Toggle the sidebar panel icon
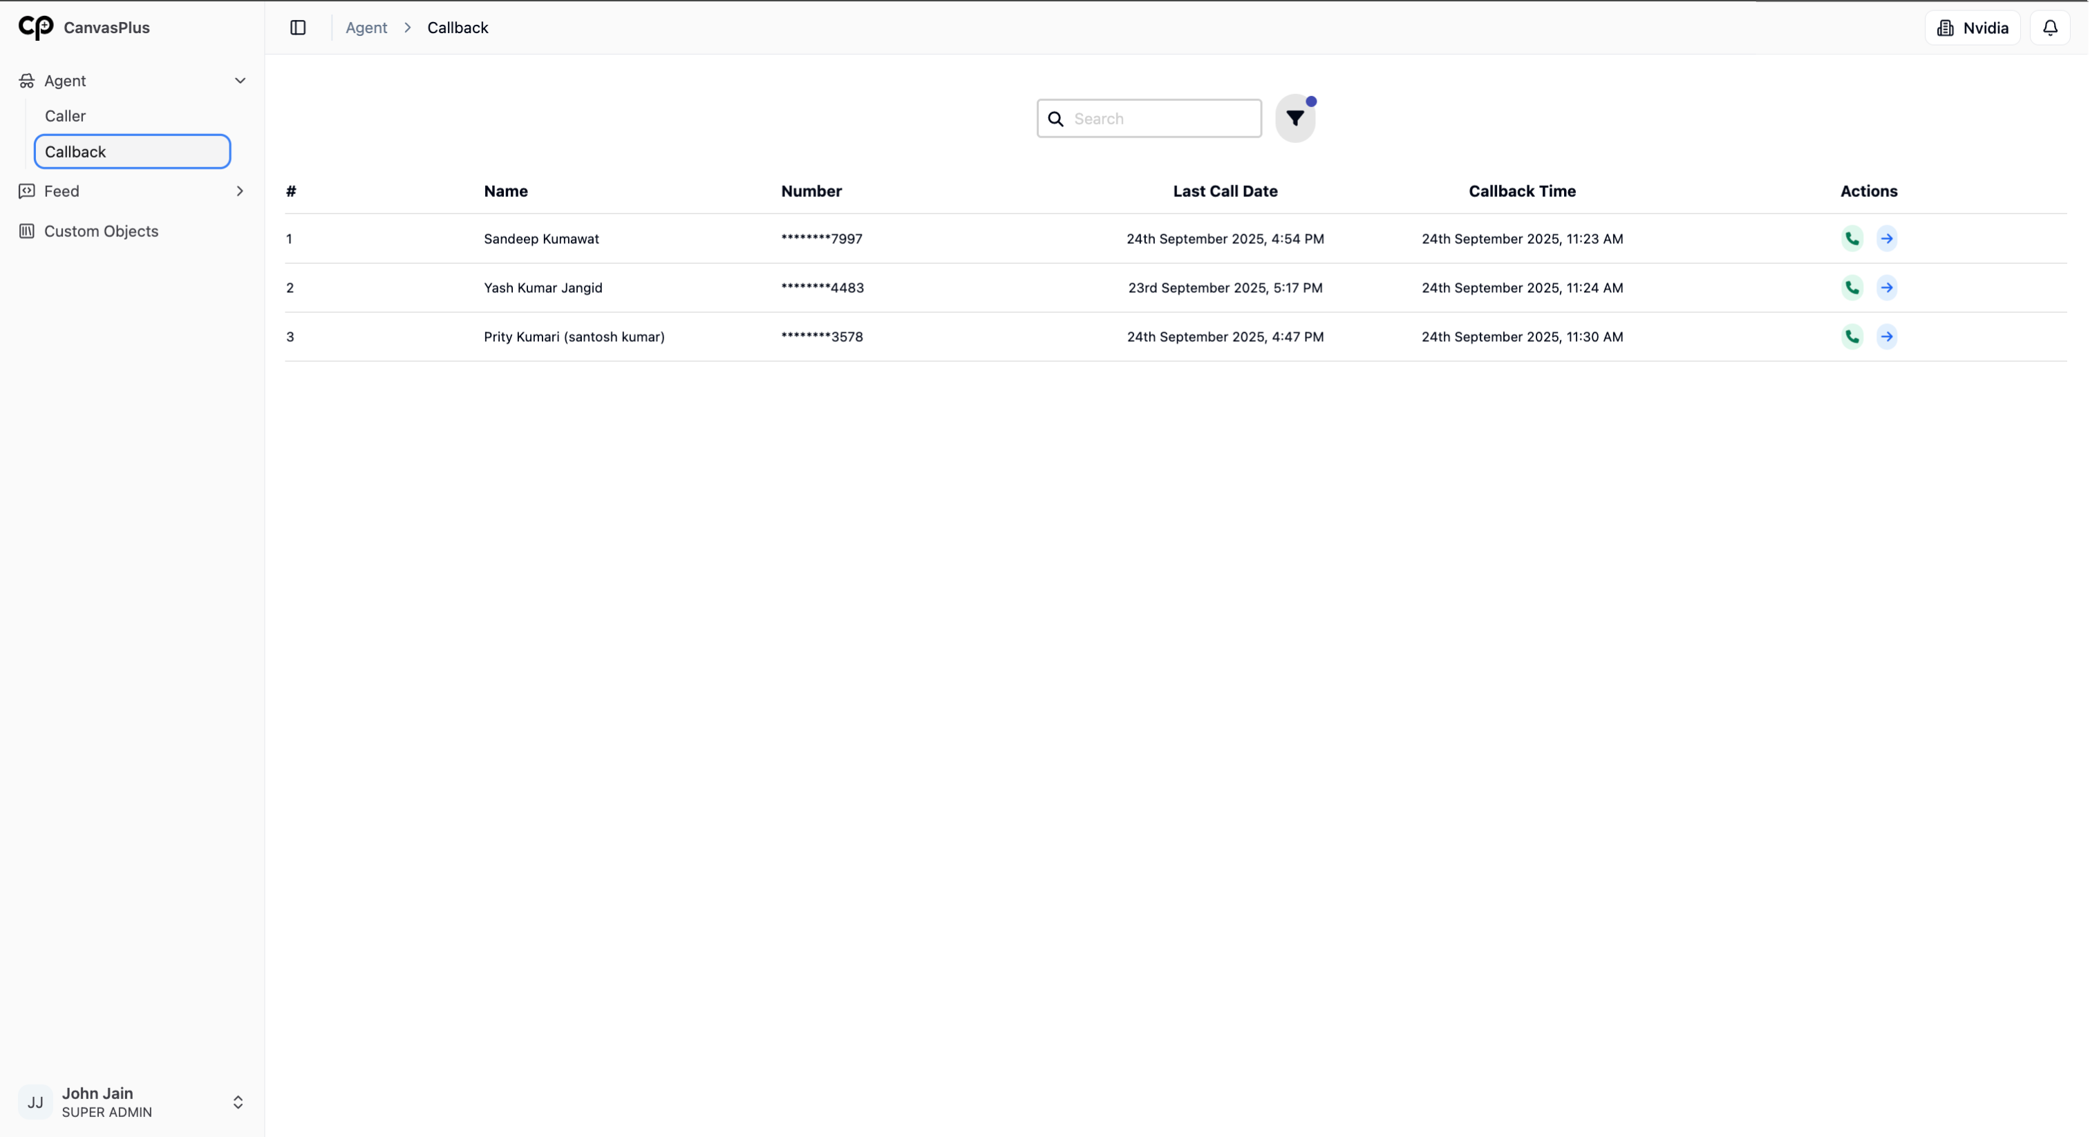This screenshot has height=1137, width=2090. tap(298, 28)
